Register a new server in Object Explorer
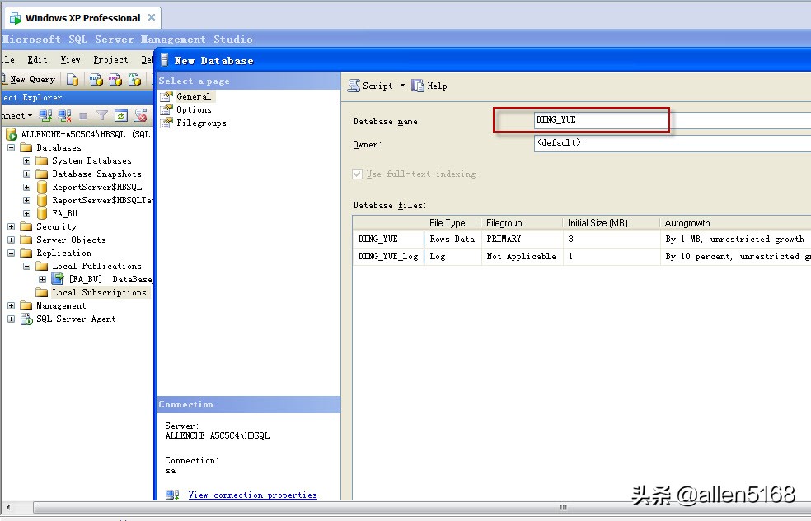Image resolution: width=811 pixels, height=521 pixels. tap(47, 115)
